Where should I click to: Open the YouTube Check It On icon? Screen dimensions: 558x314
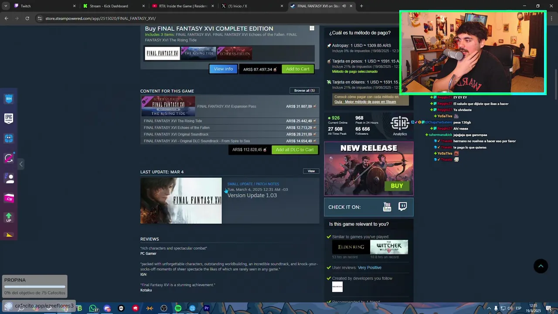click(387, 207)
